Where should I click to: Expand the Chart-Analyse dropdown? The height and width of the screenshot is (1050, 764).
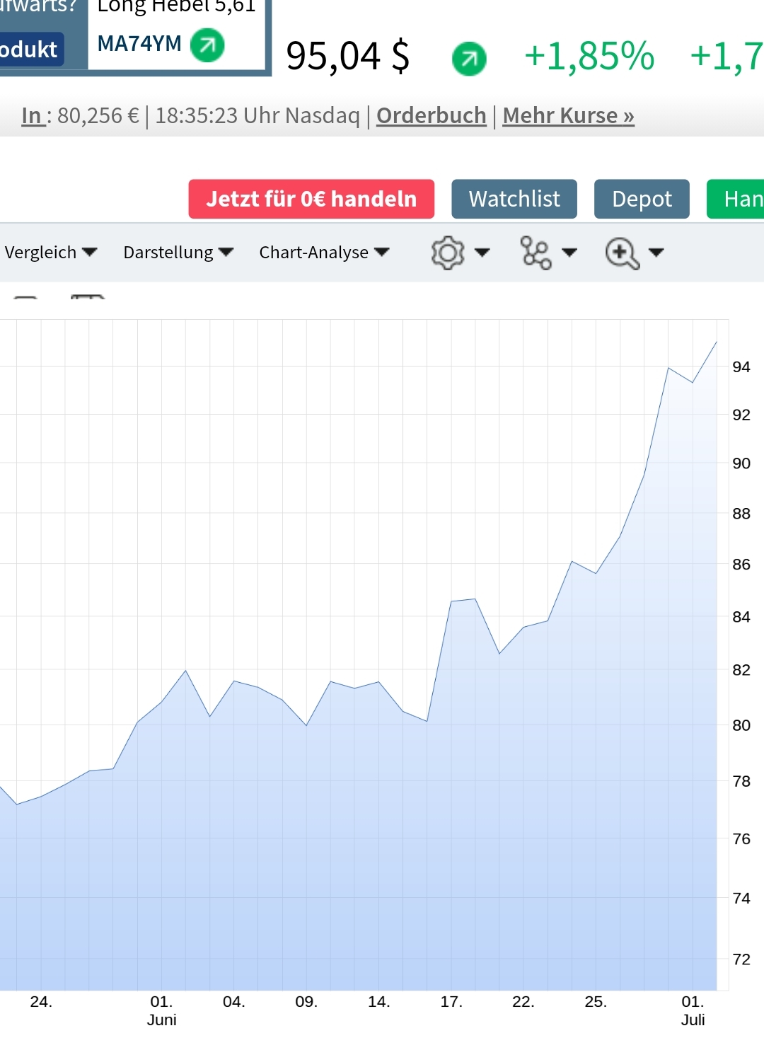tap(323, 253)
